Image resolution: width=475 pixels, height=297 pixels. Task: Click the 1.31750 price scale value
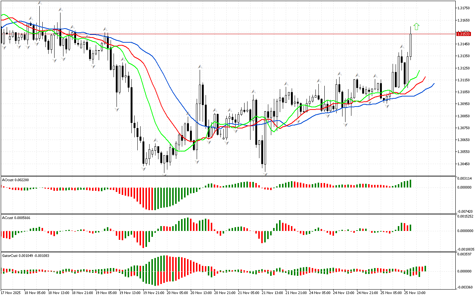click(x=463, y=8)
